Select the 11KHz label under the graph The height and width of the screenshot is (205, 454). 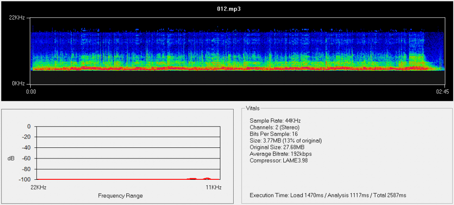(x=213, y=187)
